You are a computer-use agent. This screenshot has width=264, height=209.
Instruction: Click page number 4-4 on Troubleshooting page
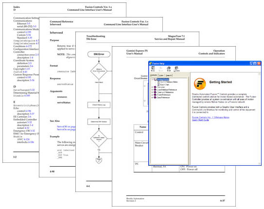click(x=88, y=186)
